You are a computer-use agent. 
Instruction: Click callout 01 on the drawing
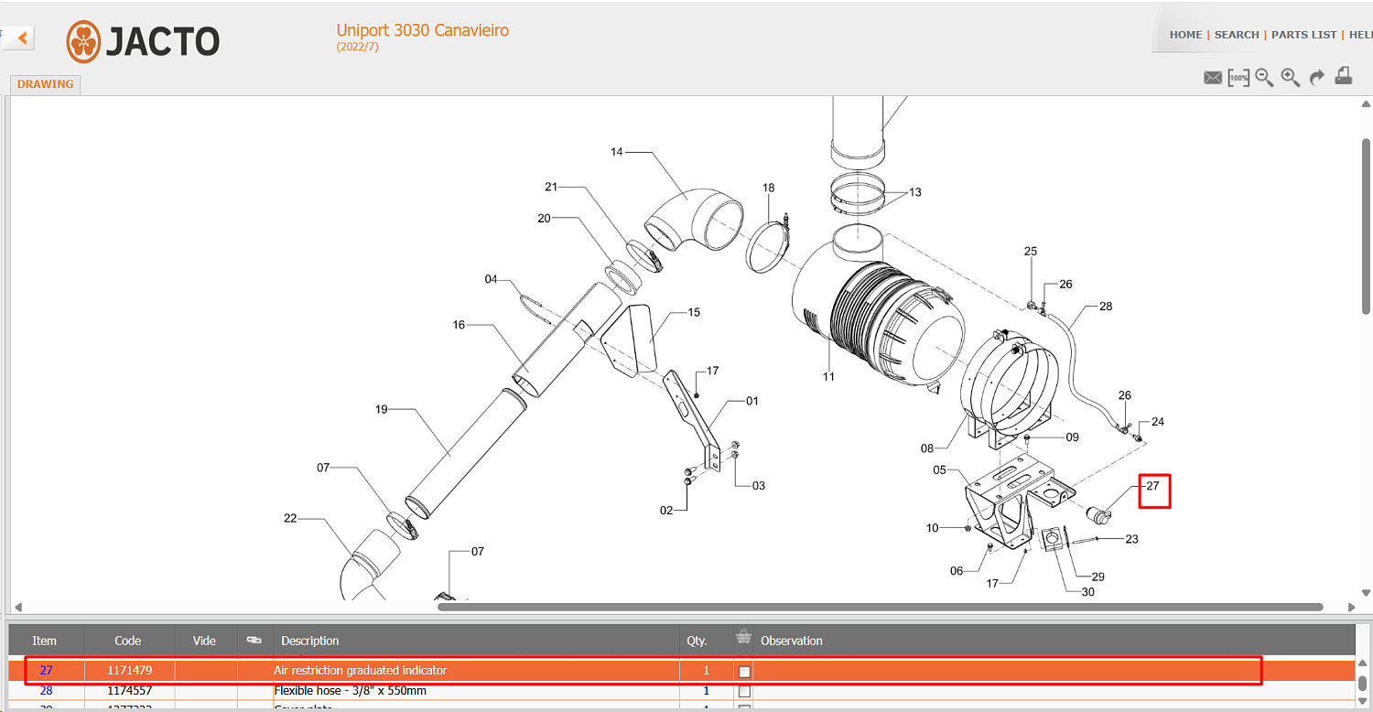tap(752, 401)
